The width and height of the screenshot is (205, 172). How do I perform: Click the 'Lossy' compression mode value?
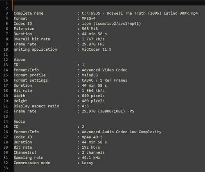click(x=88, y=163)
